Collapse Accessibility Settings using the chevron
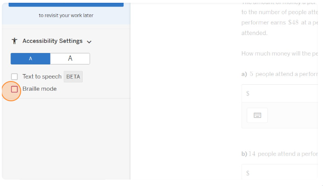The image size is (323, 186). (89, 41)
